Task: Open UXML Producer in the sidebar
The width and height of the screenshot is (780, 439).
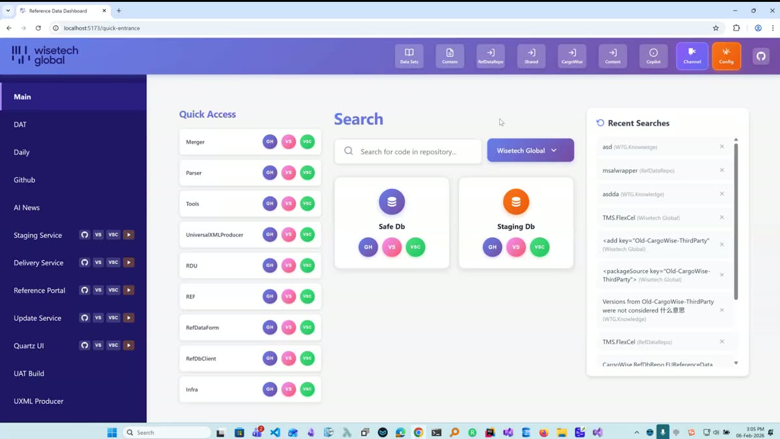Action: (73, 401)
